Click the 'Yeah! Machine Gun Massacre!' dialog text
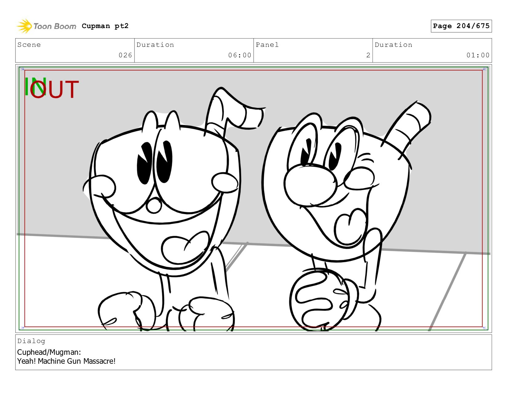The image size is (508, 393). click(x=66, y=361)
